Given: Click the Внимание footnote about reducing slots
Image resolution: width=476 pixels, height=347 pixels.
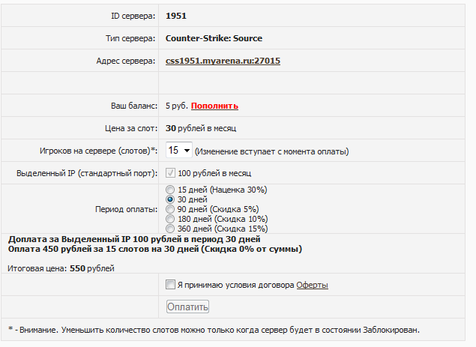Looking at the screenshot, I should pyautogui.click(x=214, y=330).
